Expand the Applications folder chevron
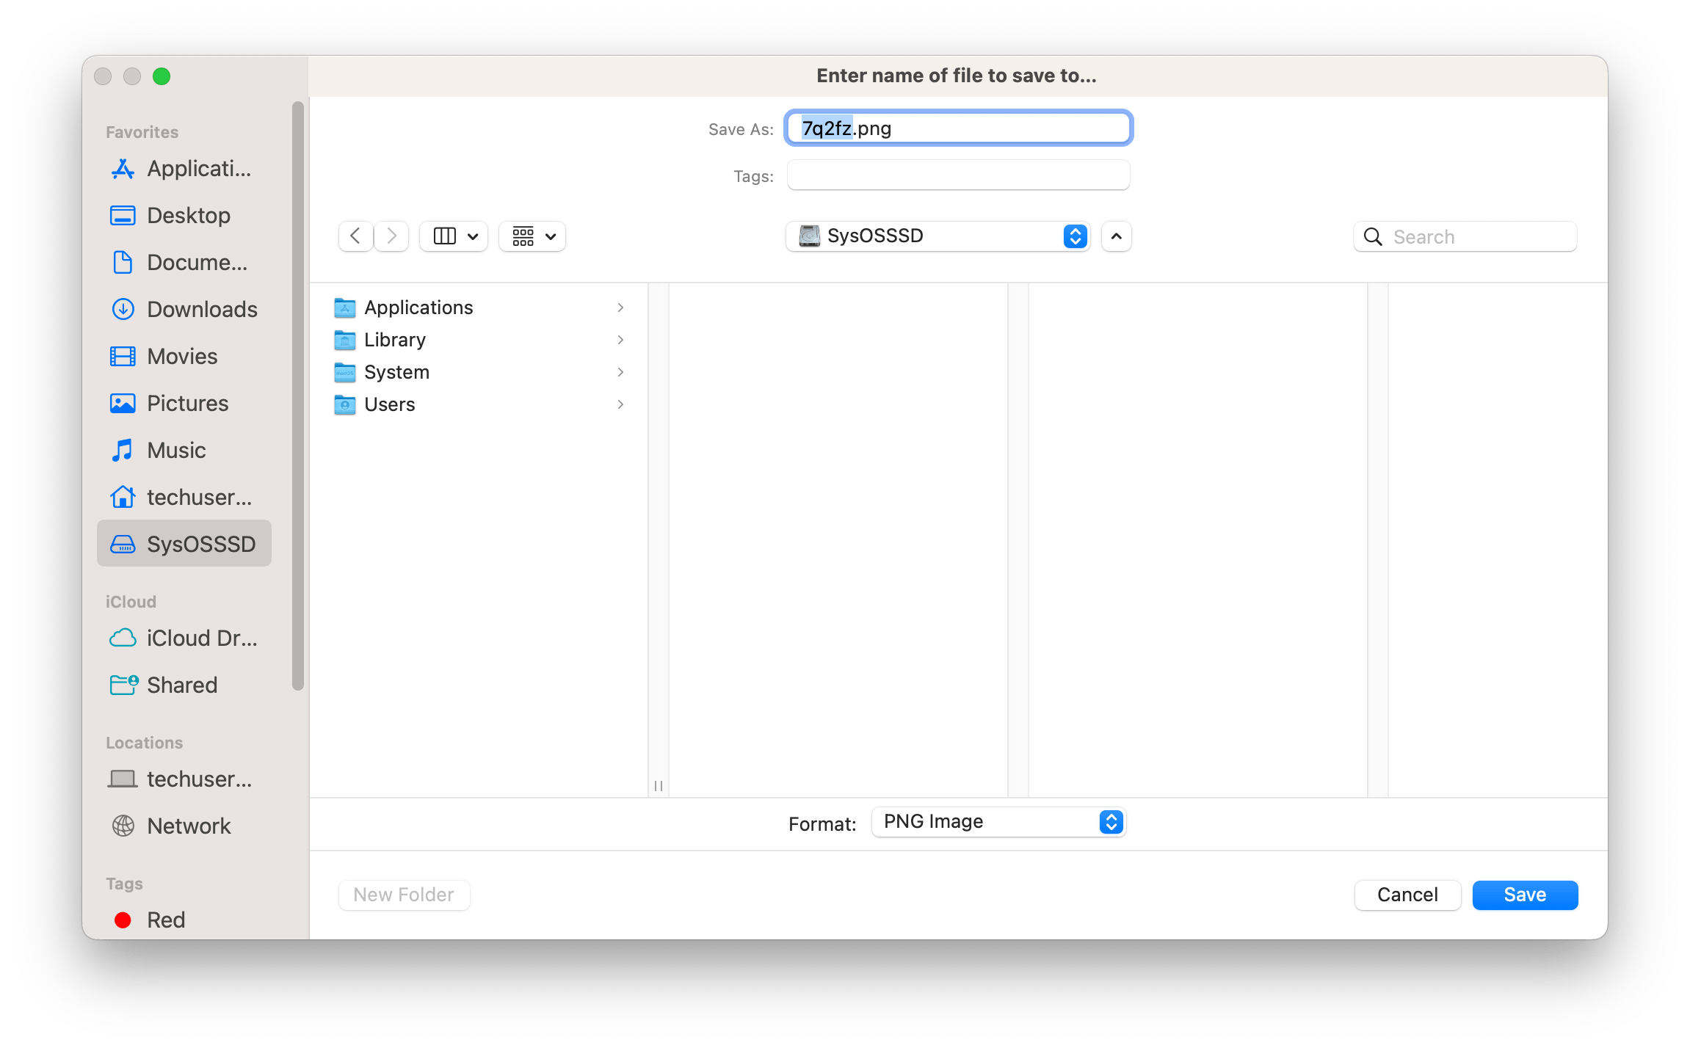1690x1048 pixels. pos(621,308)
